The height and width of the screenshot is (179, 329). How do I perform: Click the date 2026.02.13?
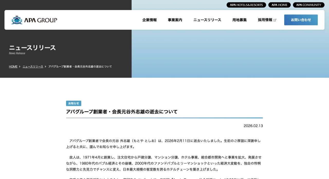[253, 126]
